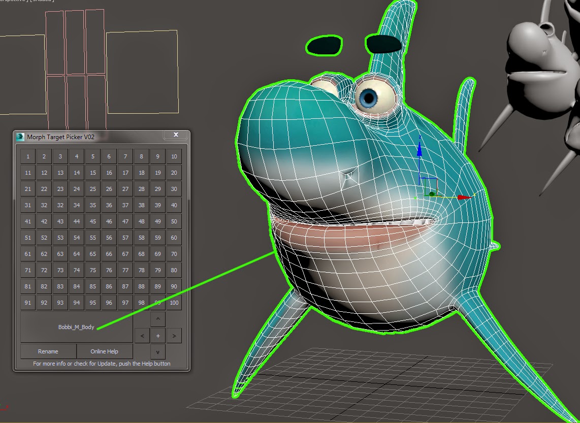
Task: Click the shark's left black eyebrow
Action: (325, 46)
